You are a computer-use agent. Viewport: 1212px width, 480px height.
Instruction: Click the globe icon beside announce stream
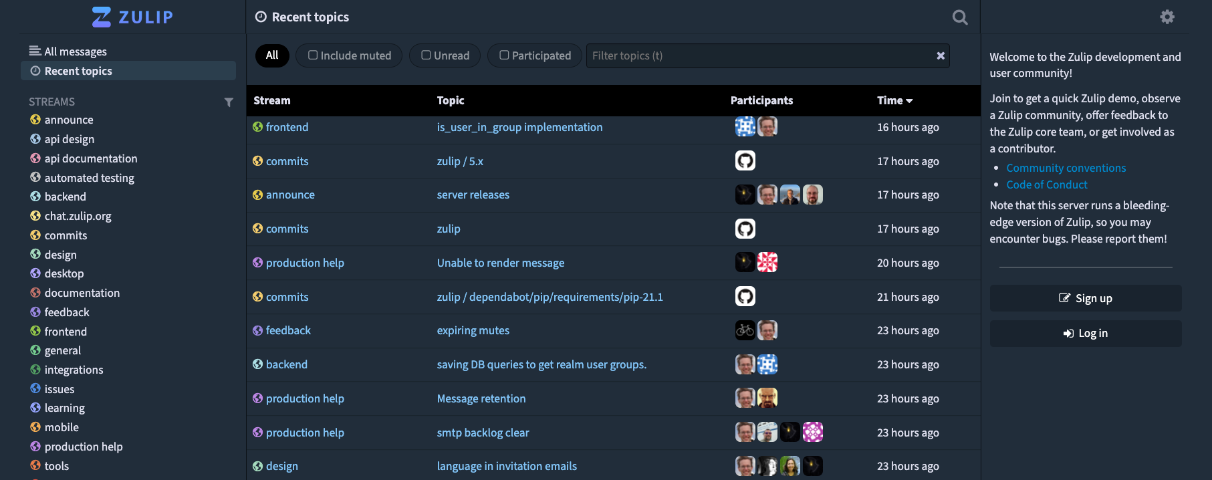point(35,120)
